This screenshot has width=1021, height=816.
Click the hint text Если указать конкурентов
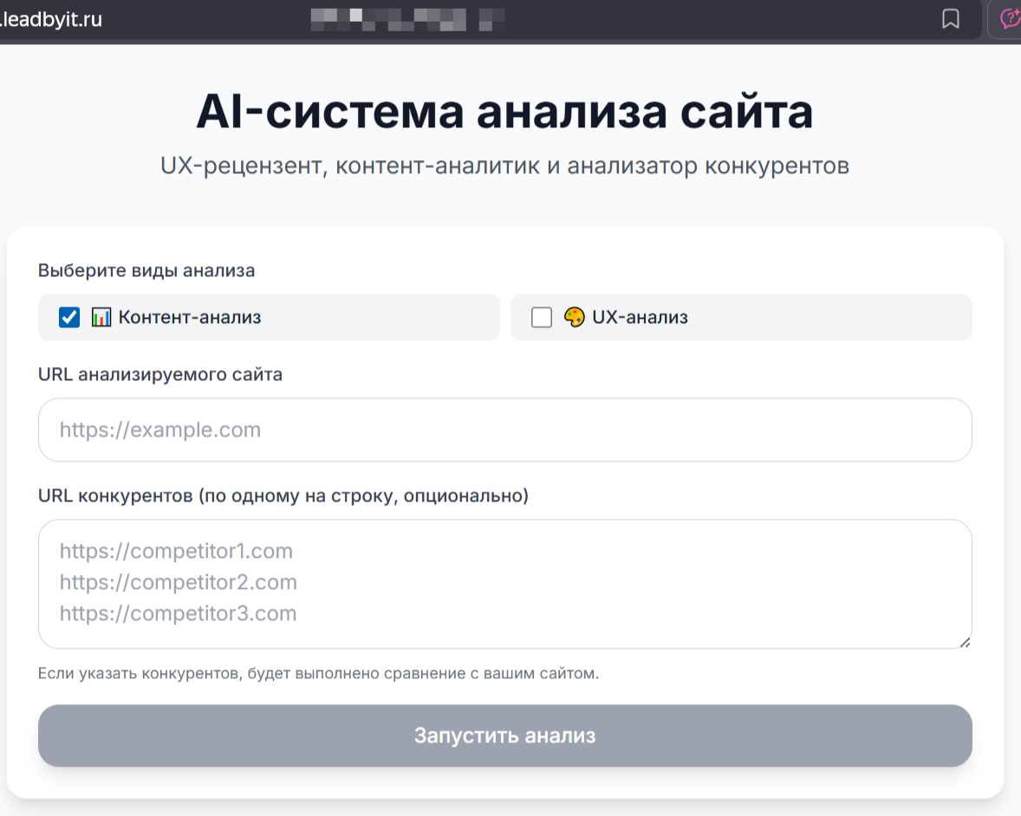pos(318,673)
